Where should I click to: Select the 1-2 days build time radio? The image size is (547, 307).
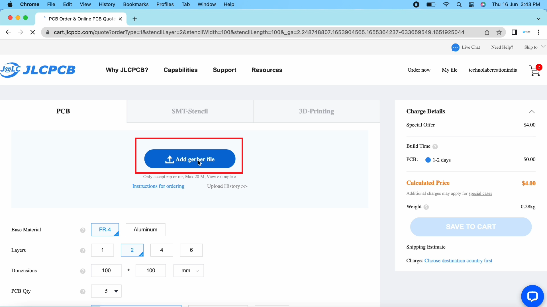click(x=428, y=160)
